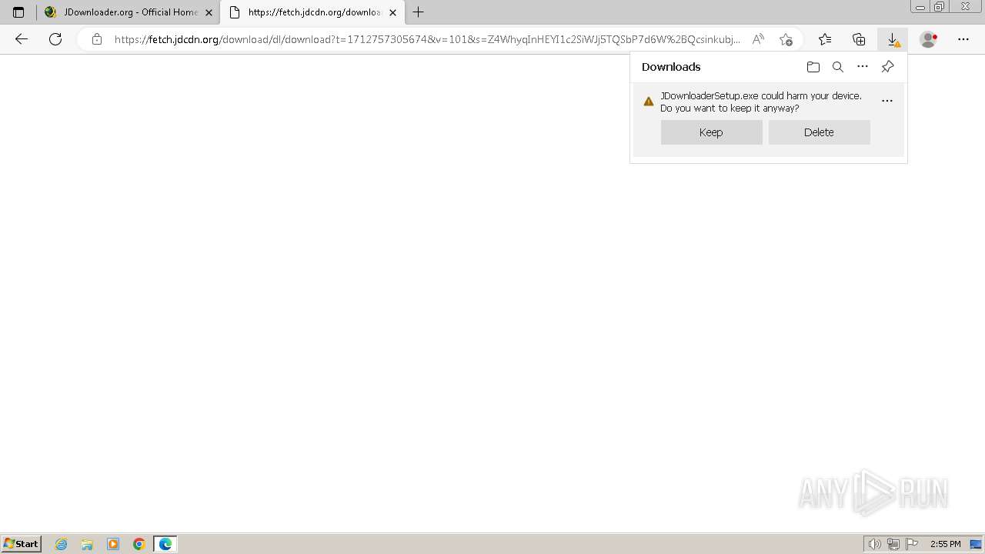The width and height of the screenshot is (985, 554).
Task: Close the fetch.jdcdn.org tab
Action: click(x=392, y=12)
